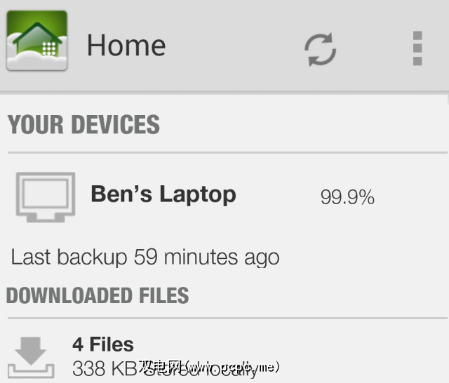Select the DOWNLOADED FILES section header
Viewport: 449px width, 383px height.
(98, 295)
